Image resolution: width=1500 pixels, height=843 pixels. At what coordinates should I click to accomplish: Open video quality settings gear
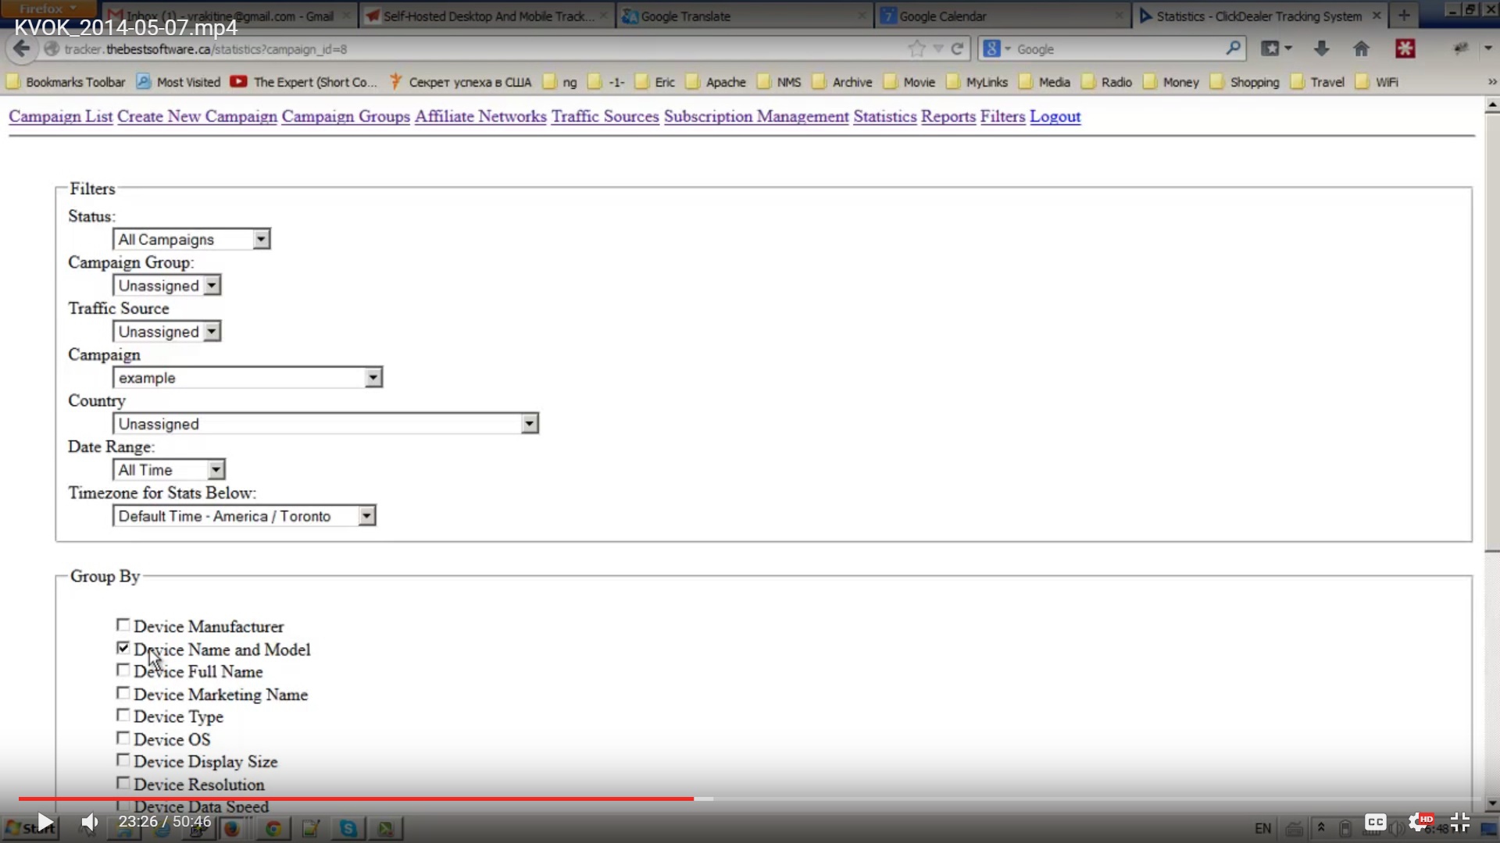point(1419,822)
